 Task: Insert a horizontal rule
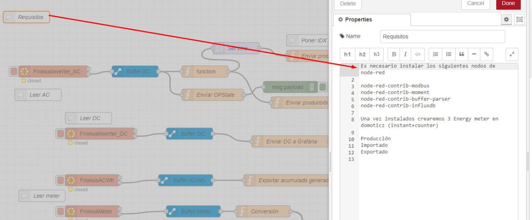[474, 54]
